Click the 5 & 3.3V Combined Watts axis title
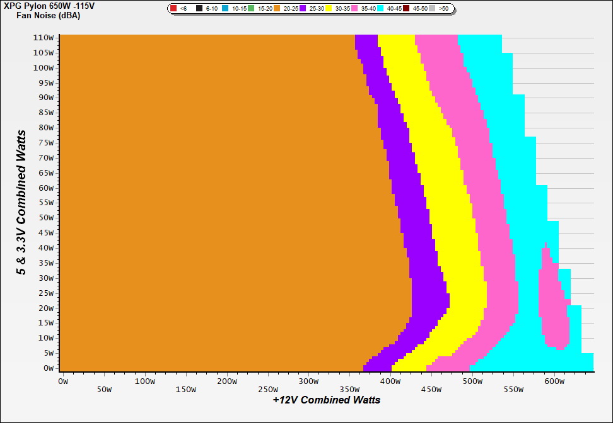Screen dimensions: 613x423 (x=22, y=203)
